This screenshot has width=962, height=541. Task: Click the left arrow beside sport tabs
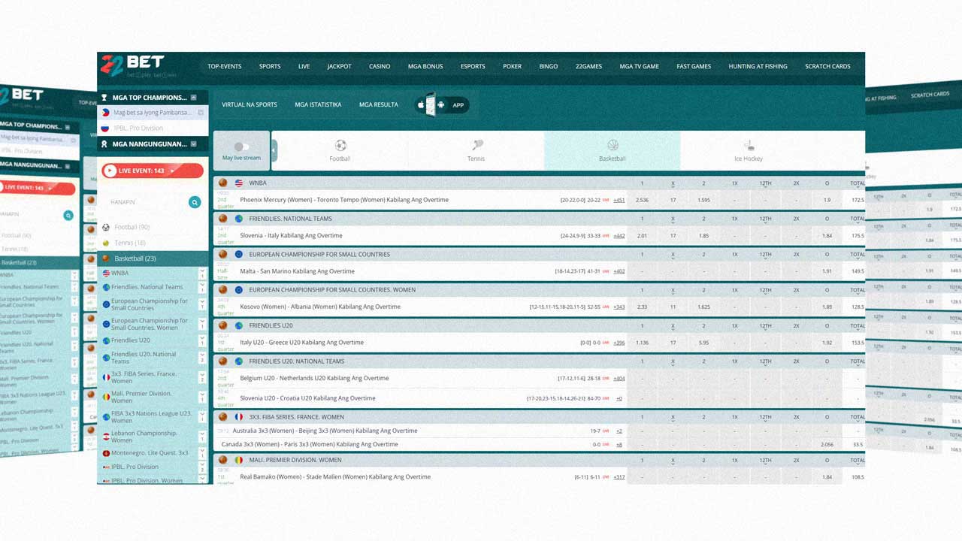tap(274, 150)
